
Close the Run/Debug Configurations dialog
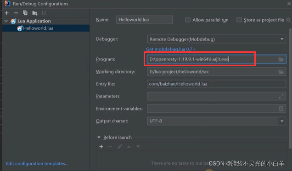[x=289, y=4]
